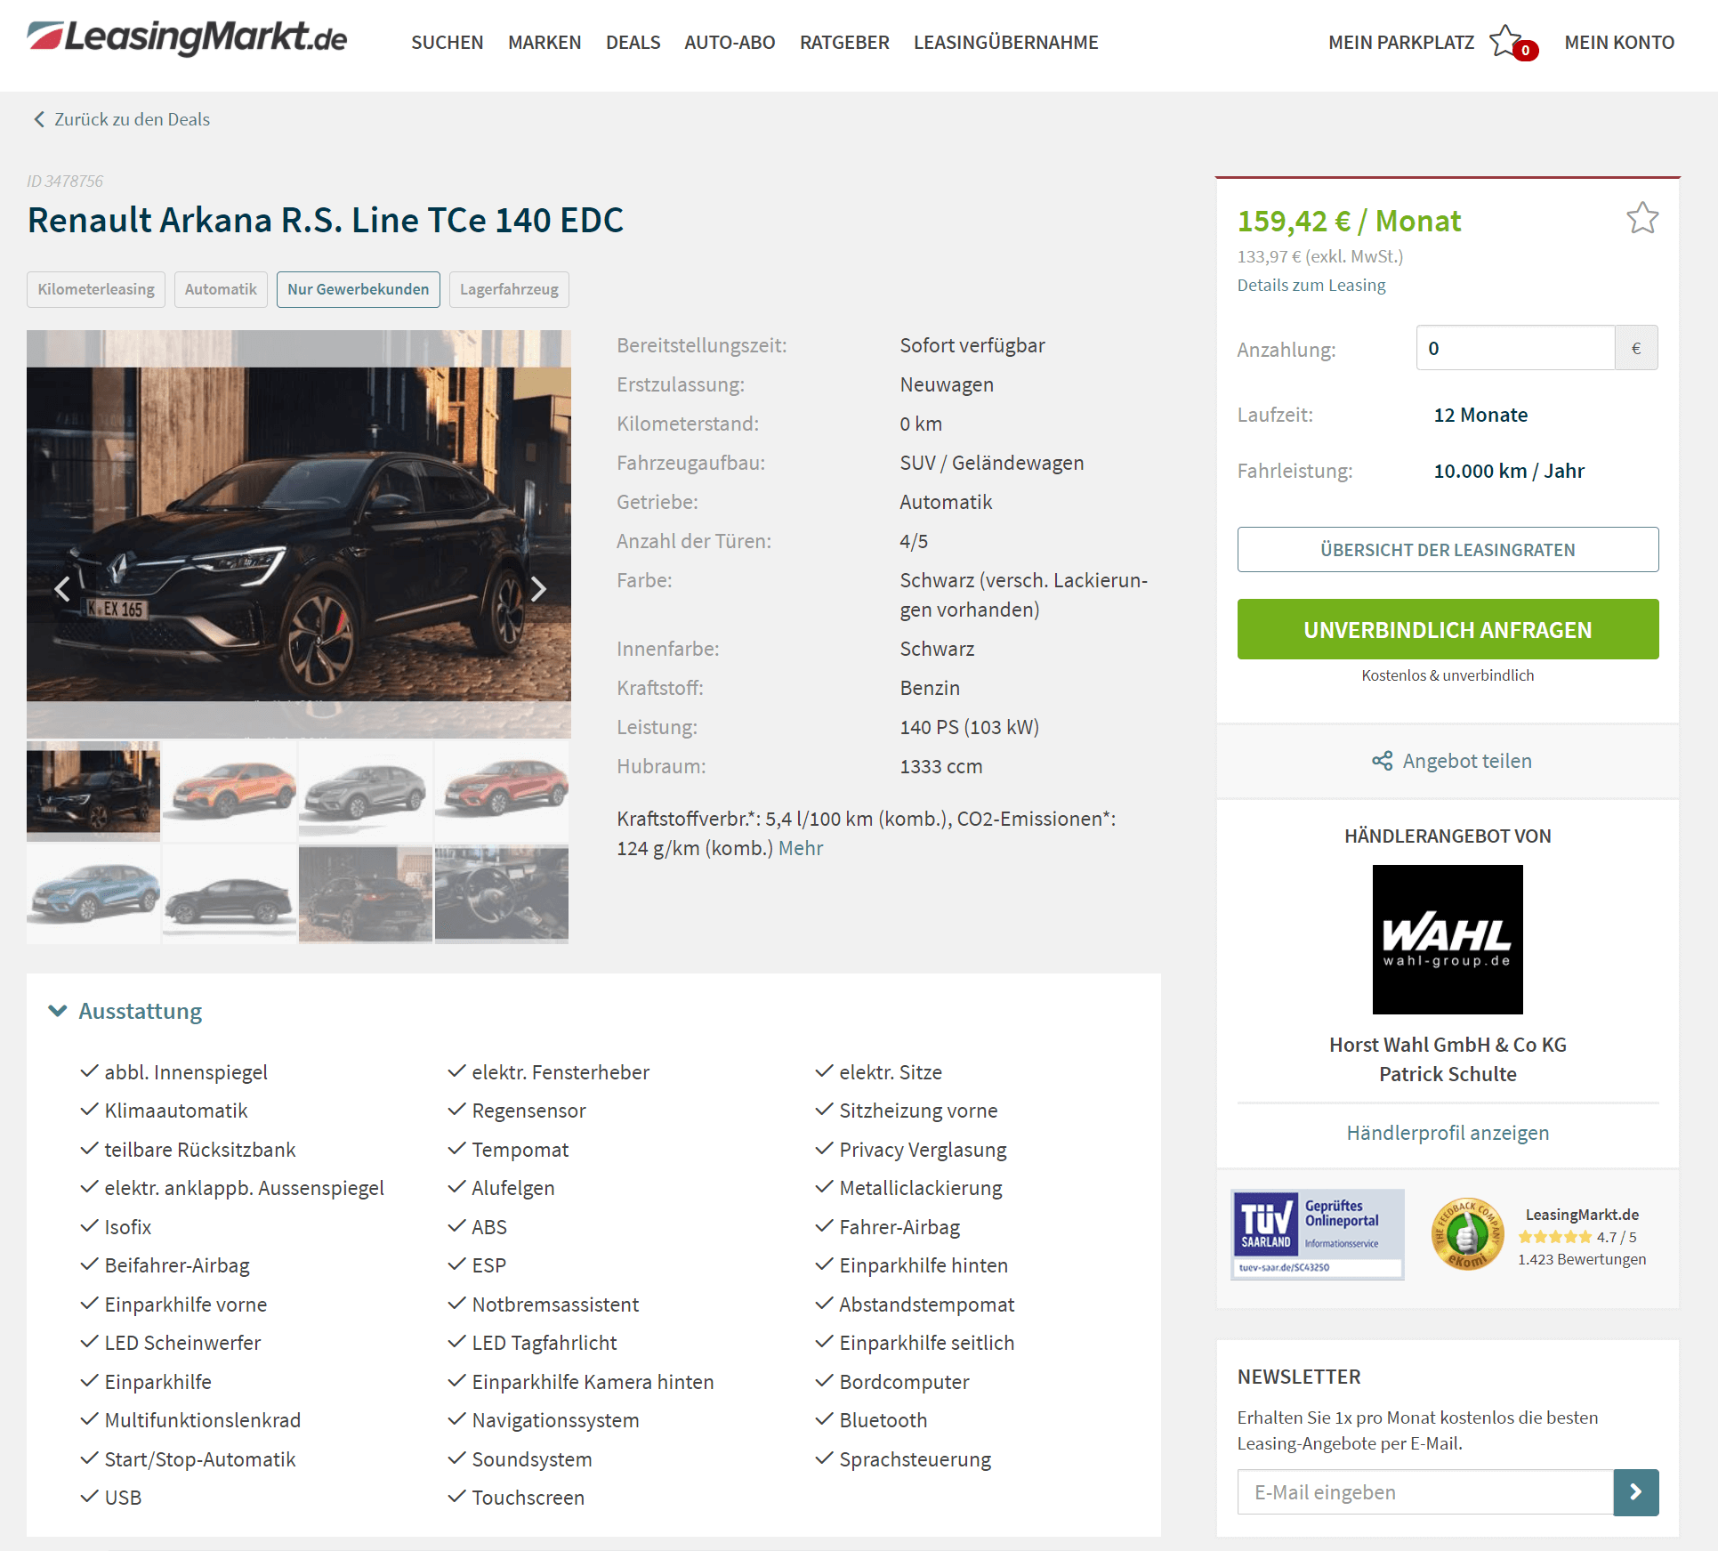Go back via Zurück zu den Deals
This screenshot has width=1718, height=1551.
(132, 119)
